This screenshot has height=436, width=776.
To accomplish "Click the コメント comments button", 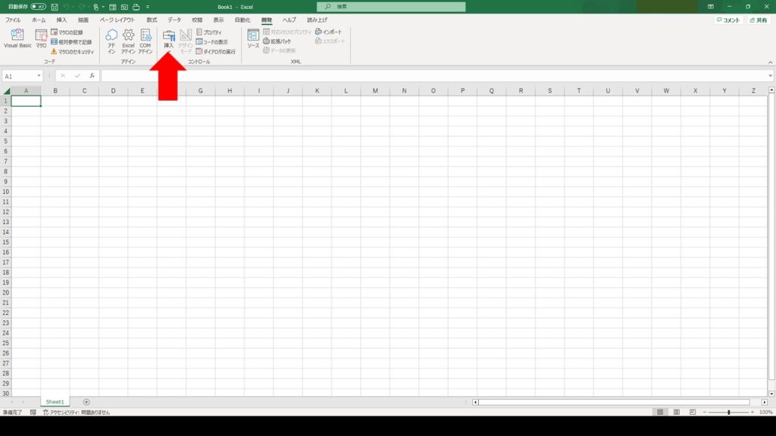I will [728, 20].
